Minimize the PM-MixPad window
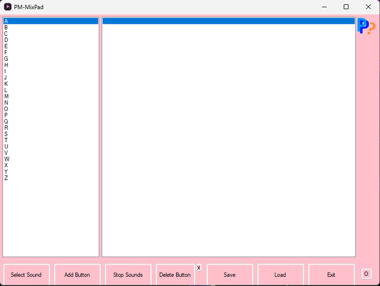380x286 pixels. point(324,7)
